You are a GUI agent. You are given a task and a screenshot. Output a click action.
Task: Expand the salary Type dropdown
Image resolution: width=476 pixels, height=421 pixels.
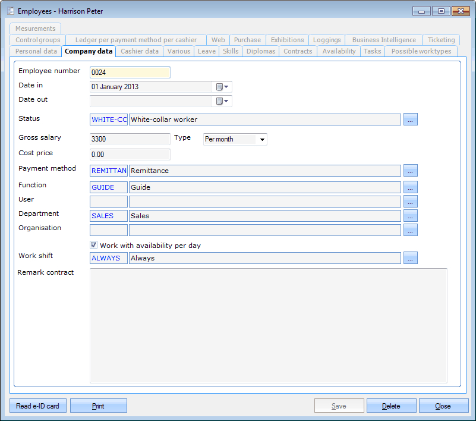pyautogui.click(x=262, y=140)
